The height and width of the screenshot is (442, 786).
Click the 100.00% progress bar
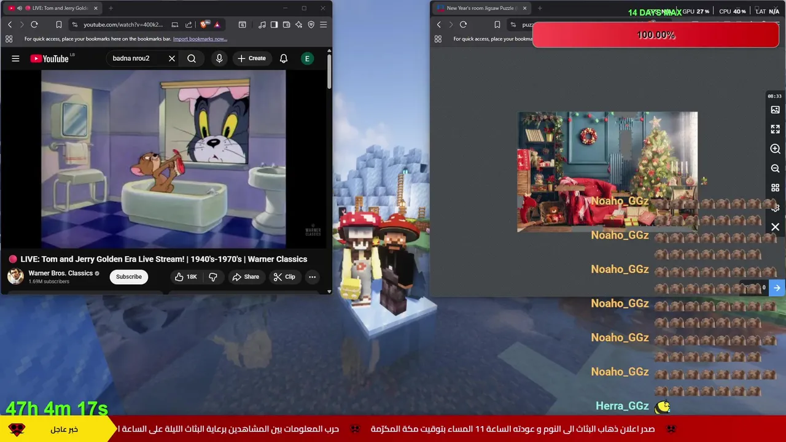click(x=656, y=36)
